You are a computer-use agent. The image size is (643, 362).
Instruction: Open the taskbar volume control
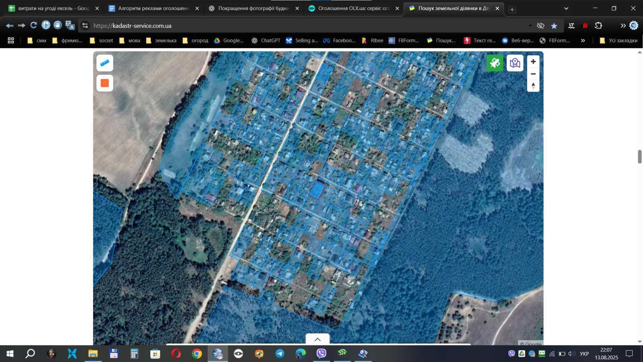coord(571,354)
